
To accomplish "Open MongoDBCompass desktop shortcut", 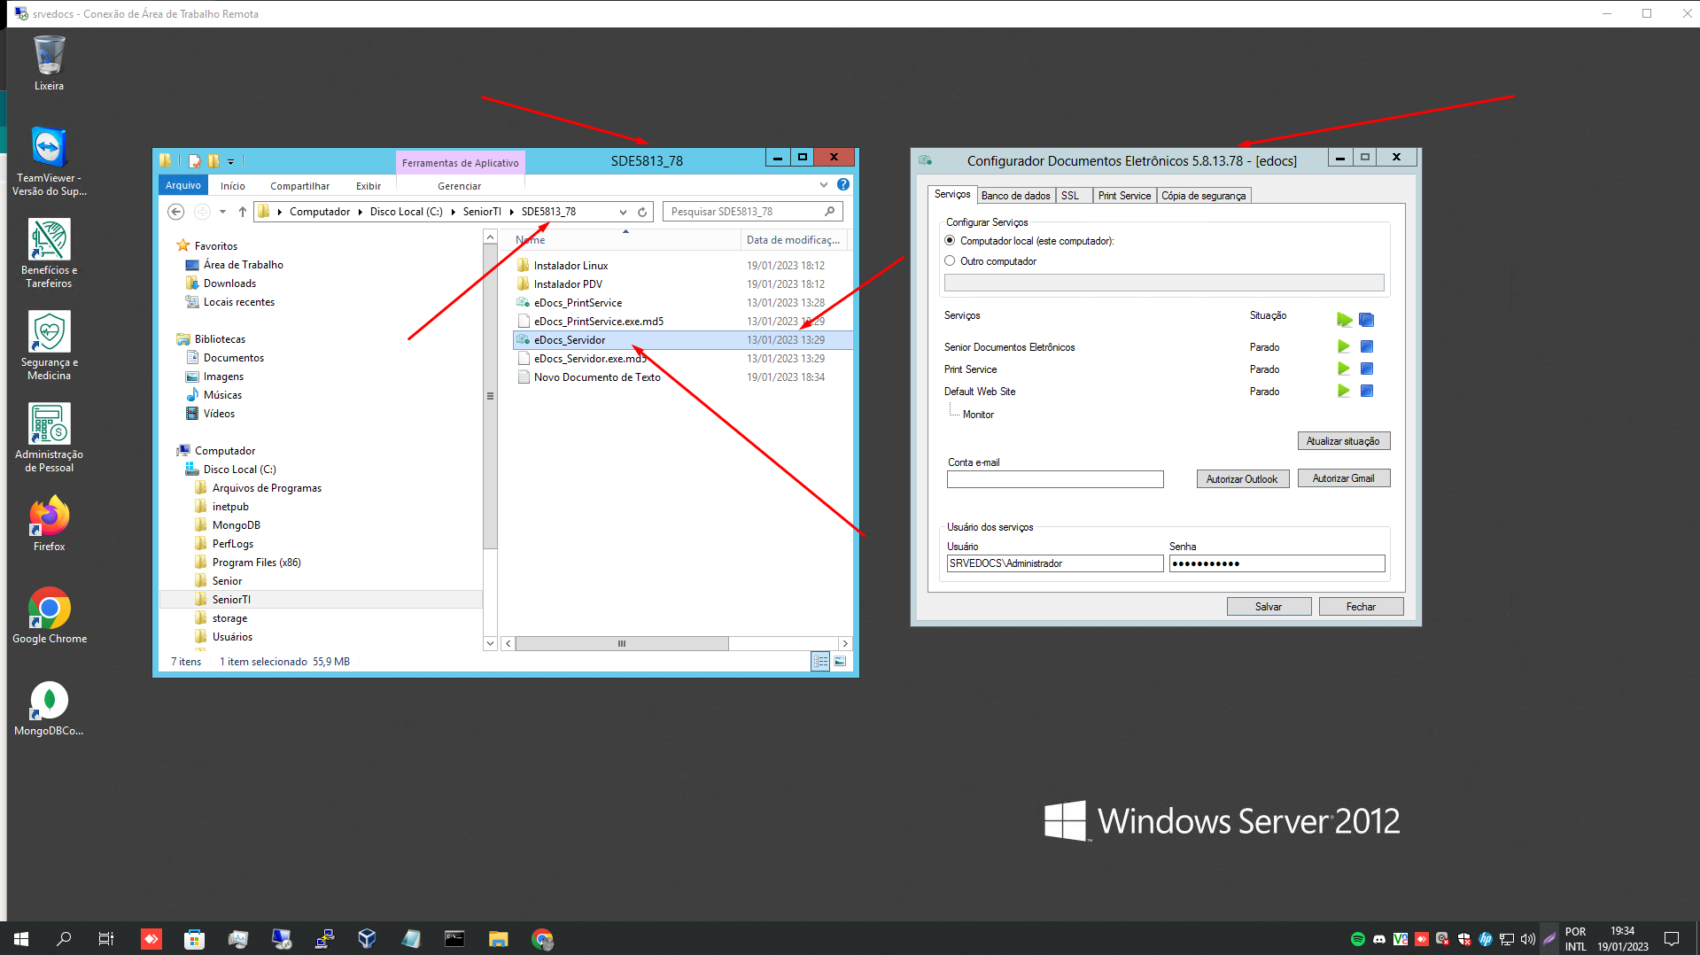I will point(49,708).
